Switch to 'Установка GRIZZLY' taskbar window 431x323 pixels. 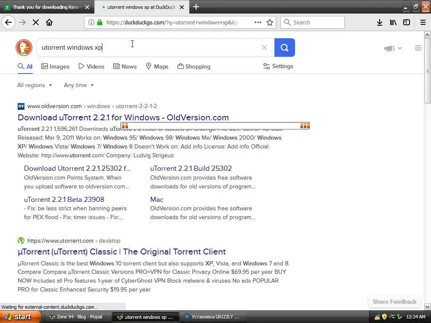click(x=213, y=317)
